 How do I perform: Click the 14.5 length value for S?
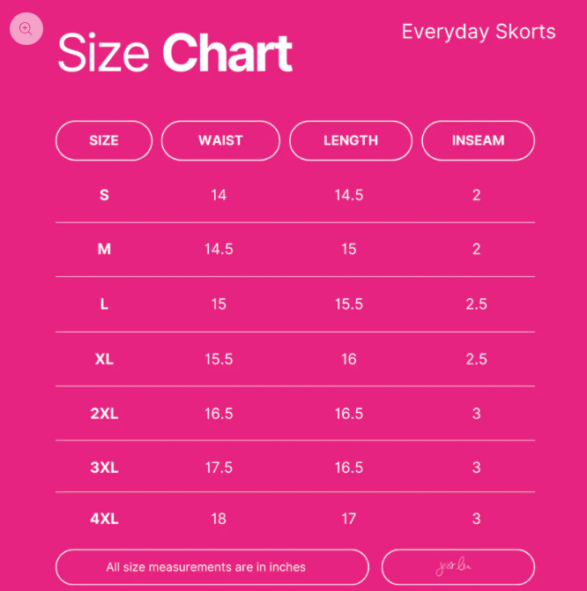(x=349, y=195)
